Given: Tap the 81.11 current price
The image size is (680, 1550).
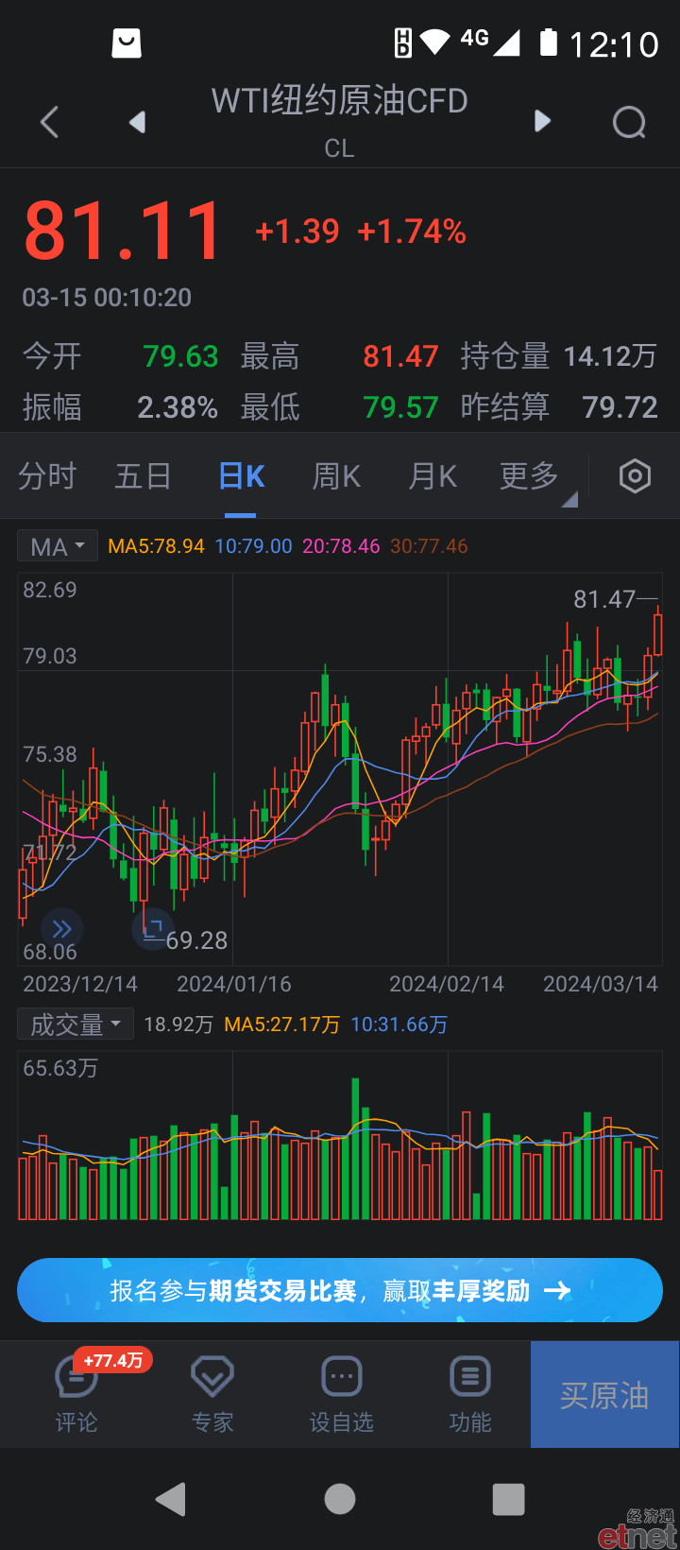Looking at the screenshot, I should coord(123,232).
